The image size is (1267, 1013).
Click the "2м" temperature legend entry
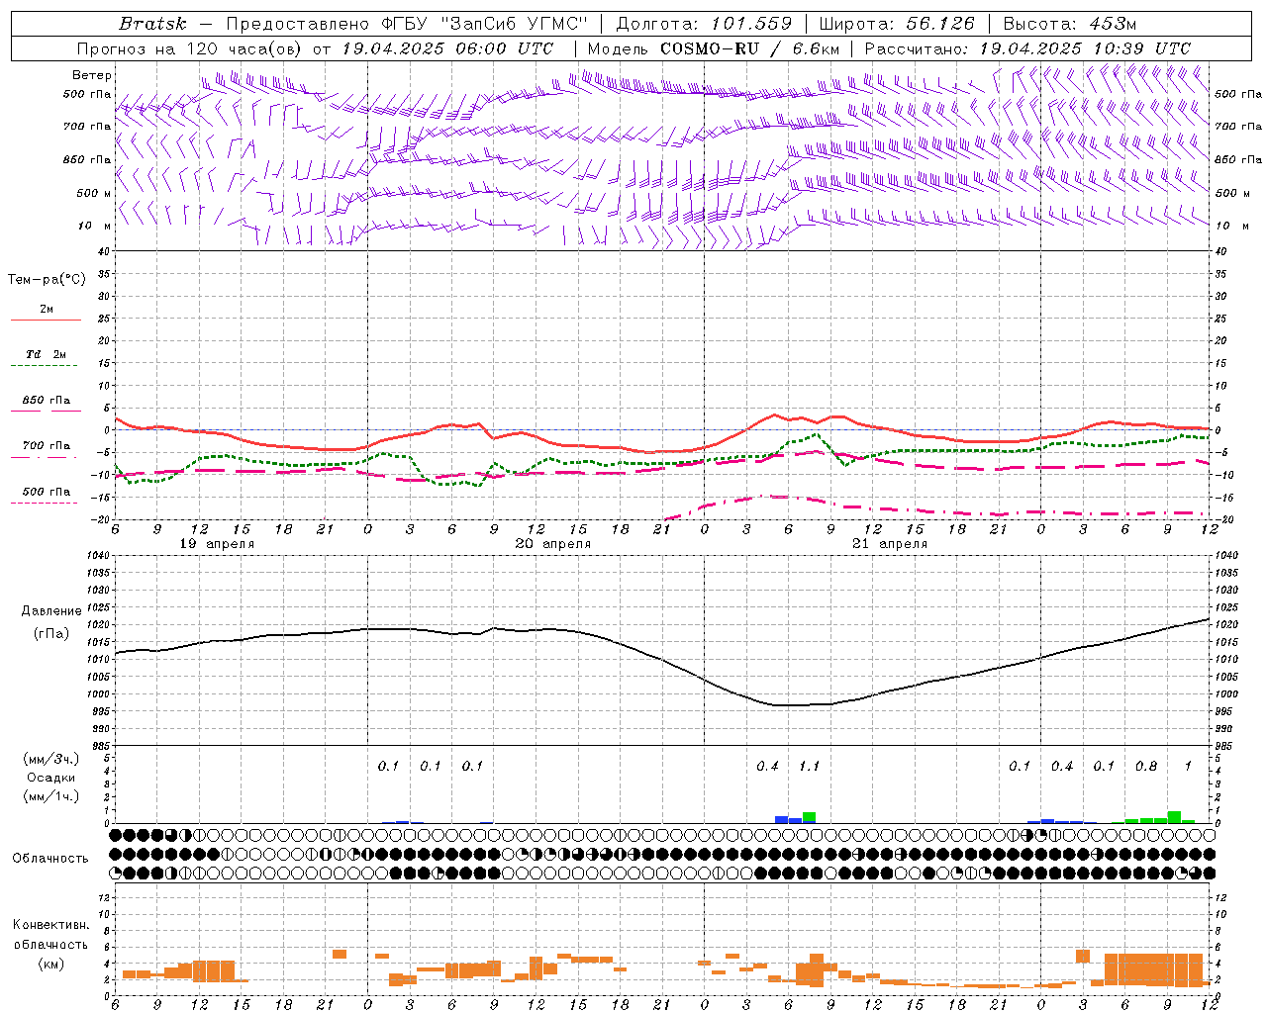(47, 309)
